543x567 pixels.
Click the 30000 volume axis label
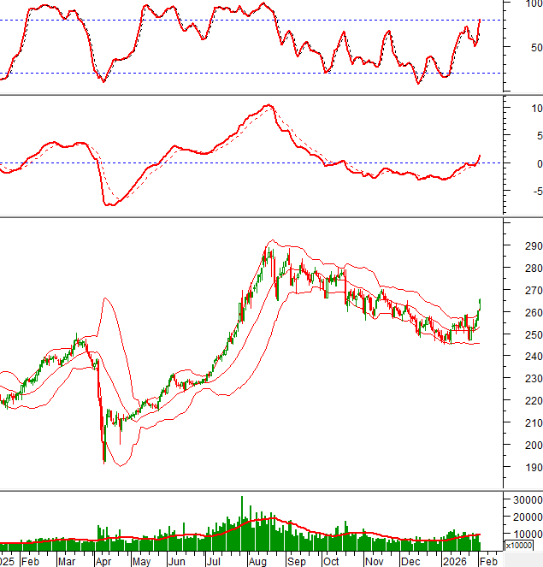tap(522, 500)
